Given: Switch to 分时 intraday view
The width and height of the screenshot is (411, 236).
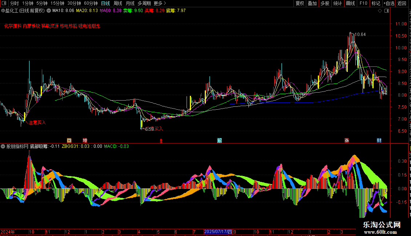Looking at the screenshot, I should pos(15,3).
